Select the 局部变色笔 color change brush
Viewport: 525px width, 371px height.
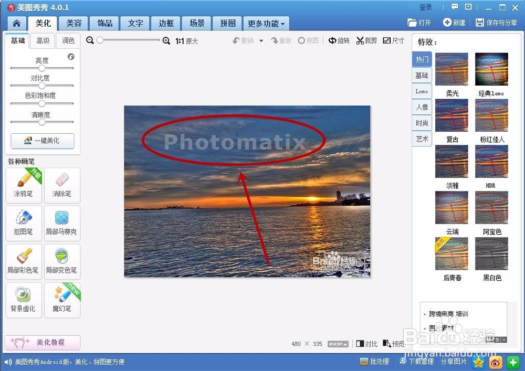pyautogui.click(x=62, y=262)
